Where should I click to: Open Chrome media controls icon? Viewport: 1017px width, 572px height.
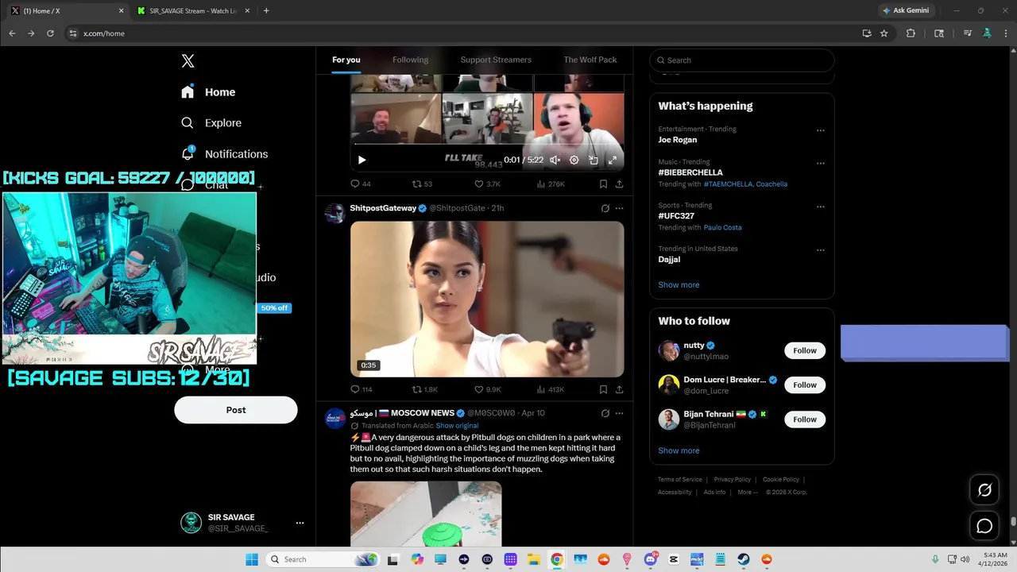coord(967,33)
